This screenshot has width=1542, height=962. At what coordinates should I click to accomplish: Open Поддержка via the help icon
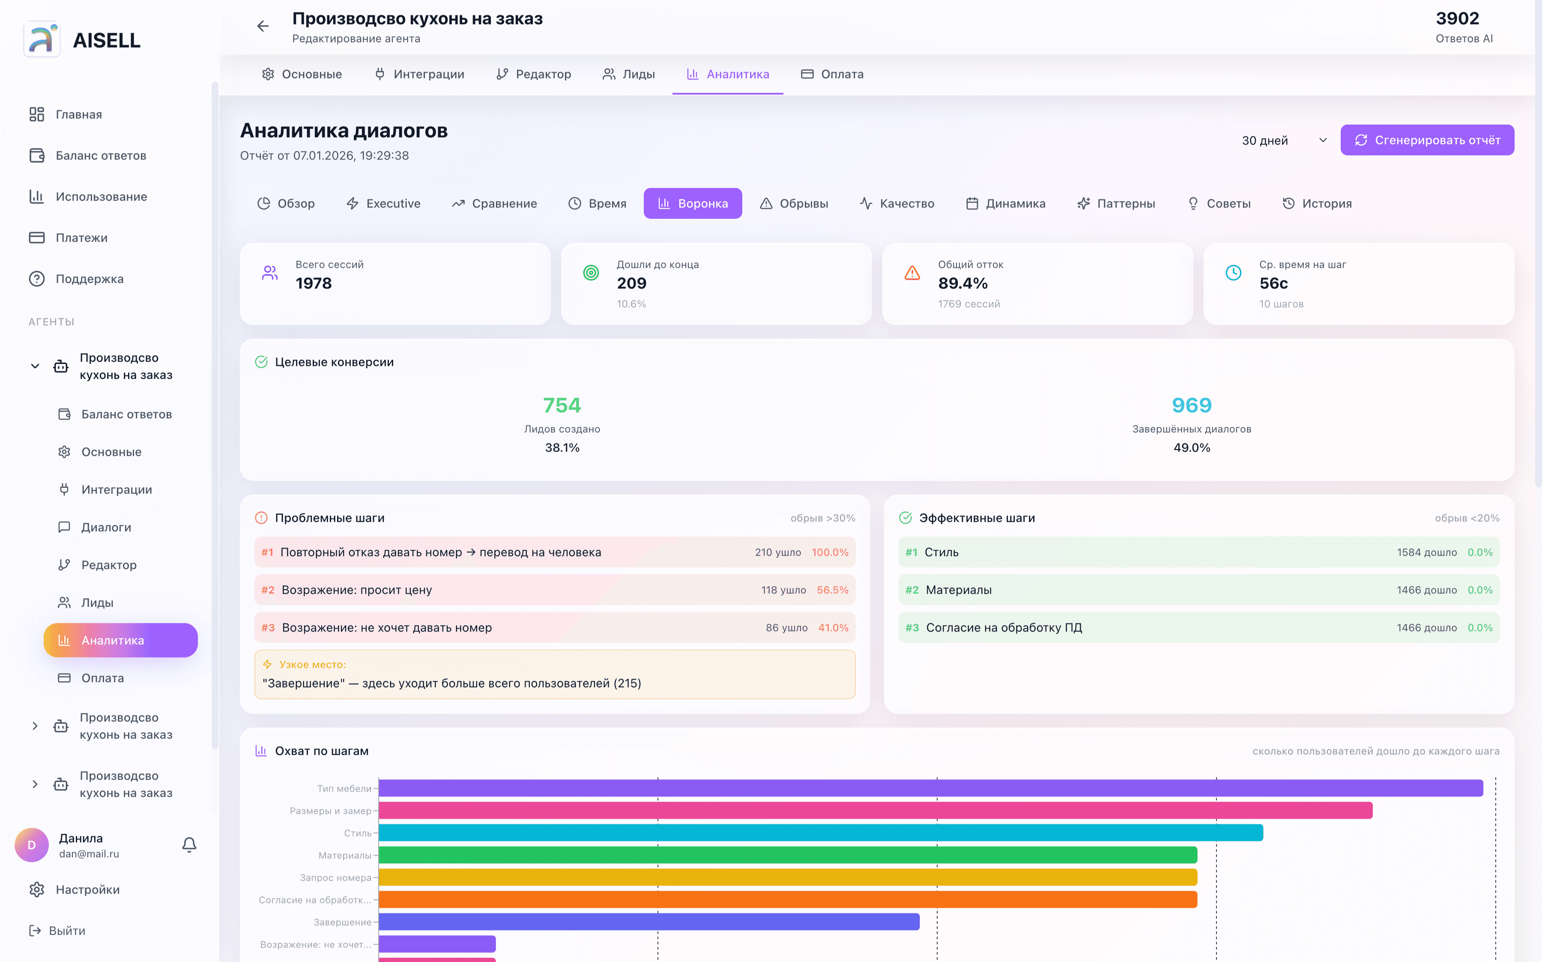(37, 279)
